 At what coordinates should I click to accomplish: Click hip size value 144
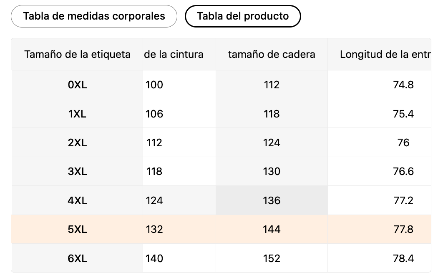click(x=272, y=229)
